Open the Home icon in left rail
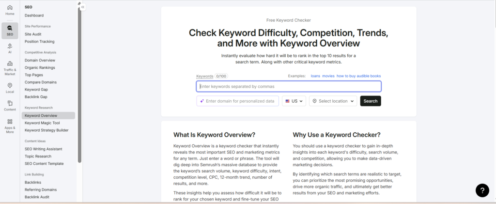 [x=10, y=8]
